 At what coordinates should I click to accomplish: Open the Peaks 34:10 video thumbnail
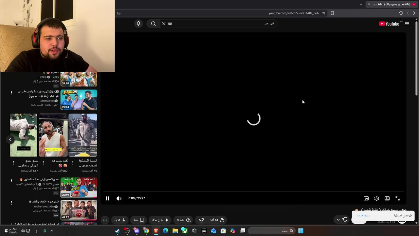tap(79, 79)
